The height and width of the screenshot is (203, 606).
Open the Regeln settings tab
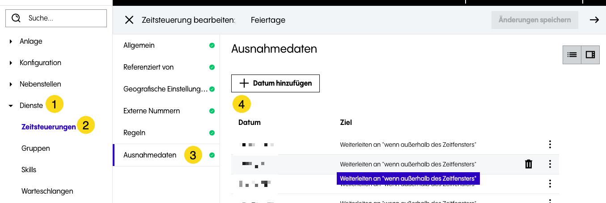(134, 133)
